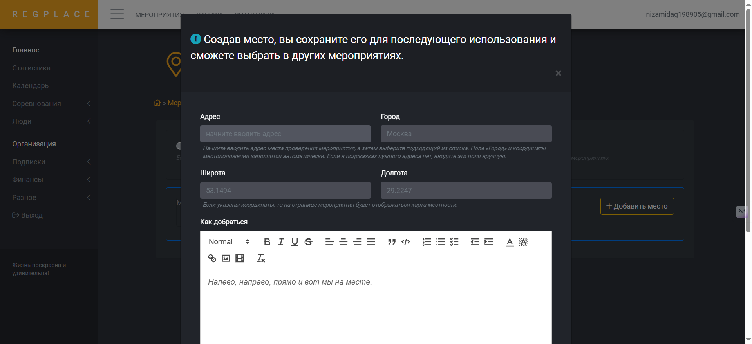Click Выход to log out
The image size is (752, 344).
pyautogui.click(x=27, y=215)
